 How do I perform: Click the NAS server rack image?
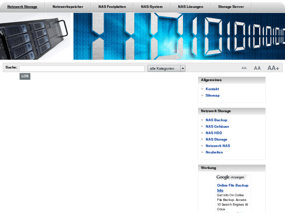click(x=35, y=36)
